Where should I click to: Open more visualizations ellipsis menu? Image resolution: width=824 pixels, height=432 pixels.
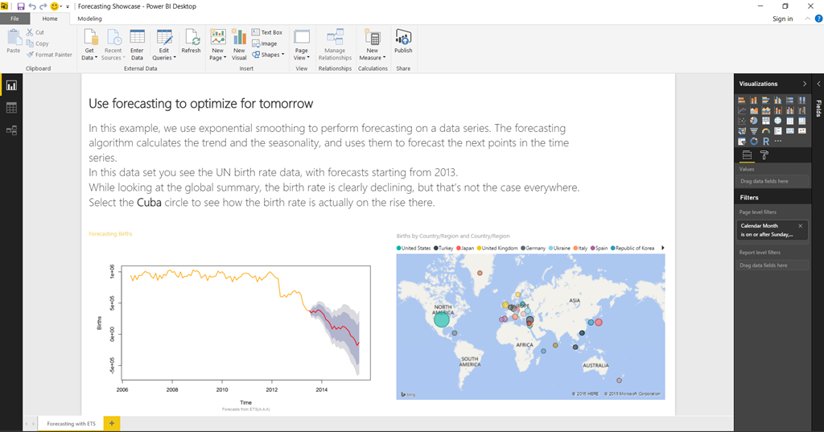[x=778, y=141]
